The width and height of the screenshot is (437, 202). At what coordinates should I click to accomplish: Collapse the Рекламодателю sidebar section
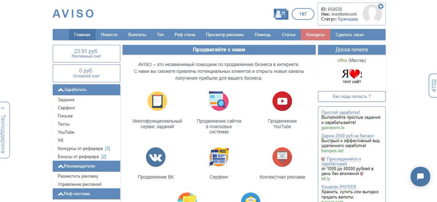(86, 166)
